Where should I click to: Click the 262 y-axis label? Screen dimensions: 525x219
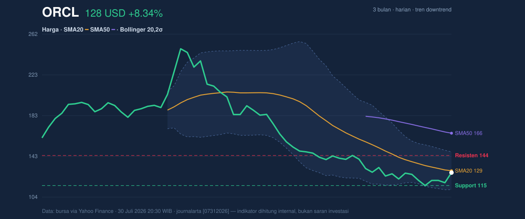click(33, 34)
